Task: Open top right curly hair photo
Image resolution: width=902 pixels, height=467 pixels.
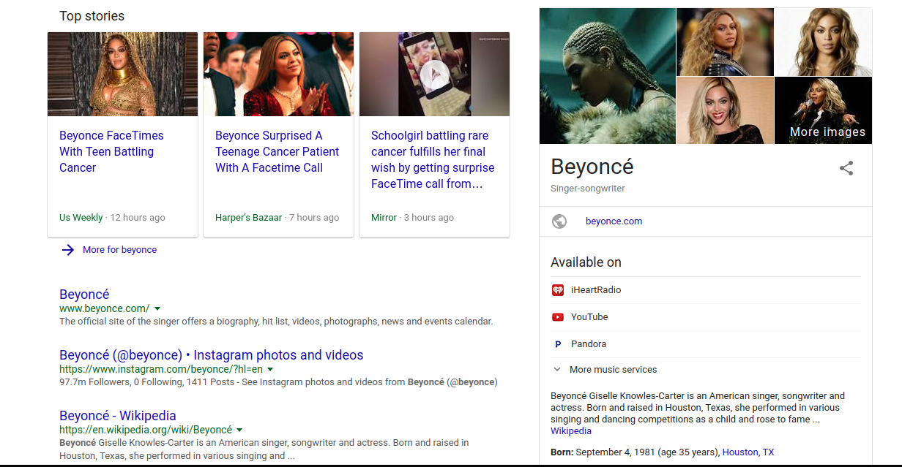Action: (x=823, y=42)
